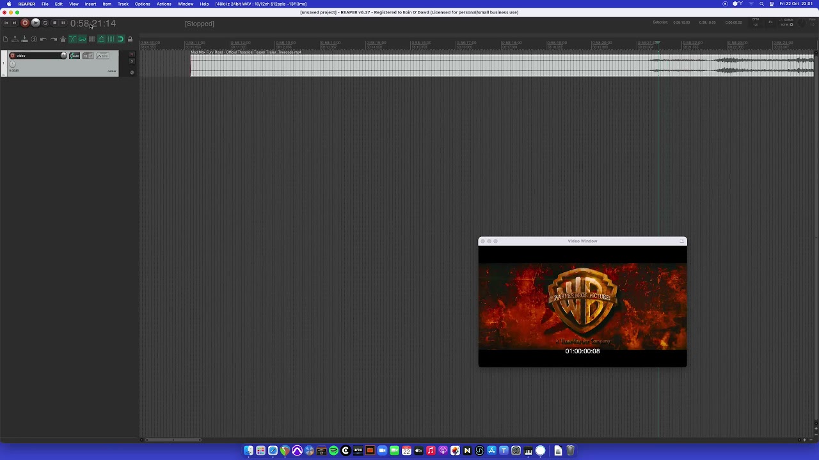This screenshot has height=460, width=819.
Task: Open Spotlight search in menu bar
Action: click(x=761, y=4)
